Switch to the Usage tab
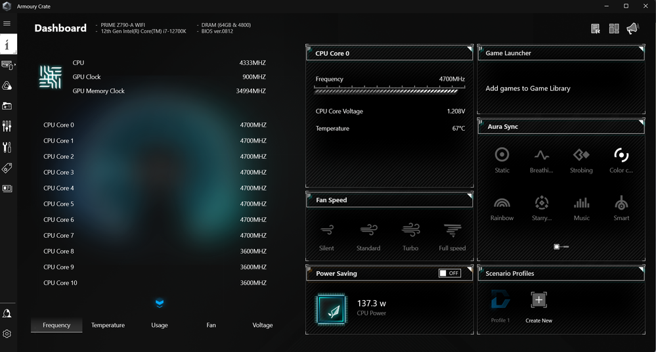This screenshot has height=352, width=656. tap(160, 325)
